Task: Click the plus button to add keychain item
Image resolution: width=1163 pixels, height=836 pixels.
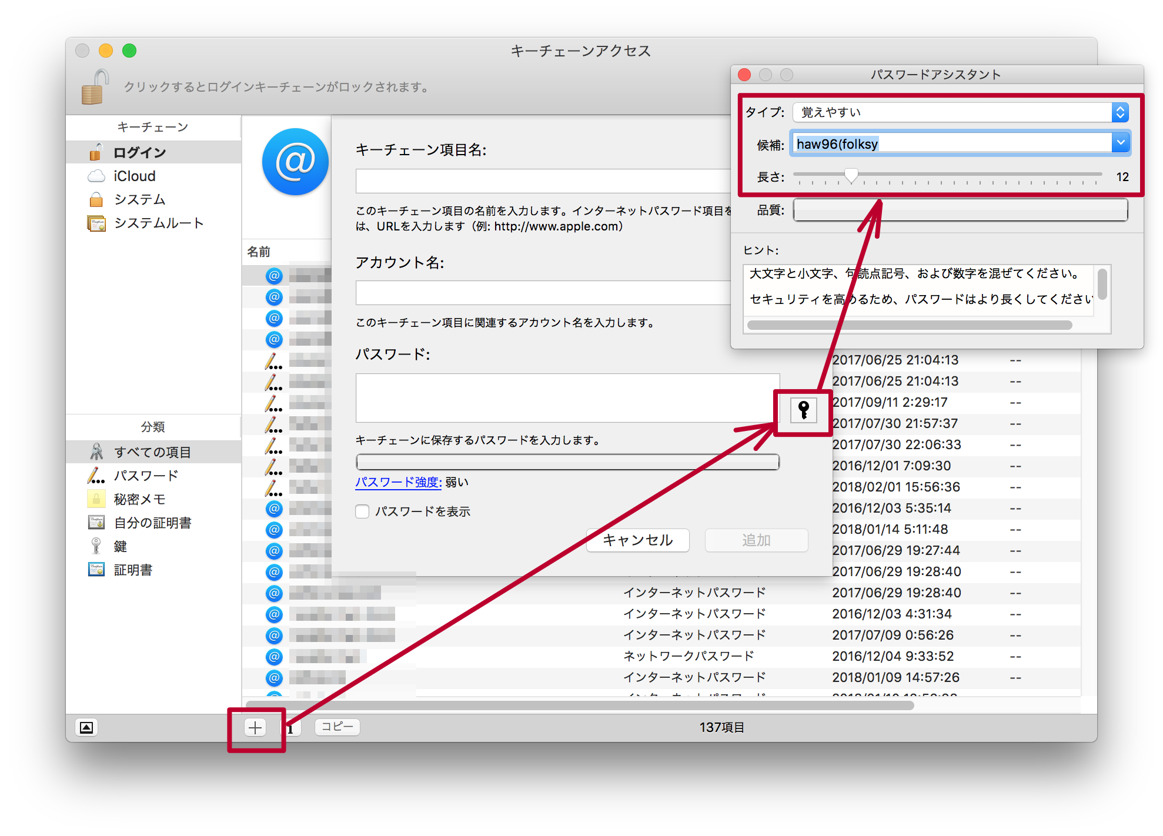Action: click(255, 727)
